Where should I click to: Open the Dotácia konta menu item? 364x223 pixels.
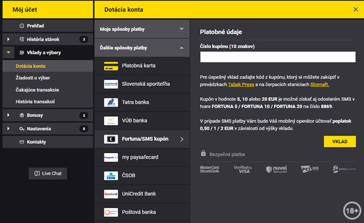pos(48,66)
